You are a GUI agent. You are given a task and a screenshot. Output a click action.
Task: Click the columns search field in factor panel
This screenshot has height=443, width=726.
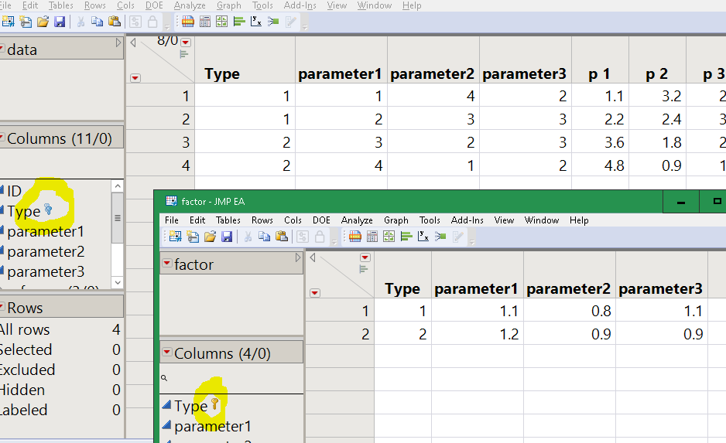[x=232, y=379]
